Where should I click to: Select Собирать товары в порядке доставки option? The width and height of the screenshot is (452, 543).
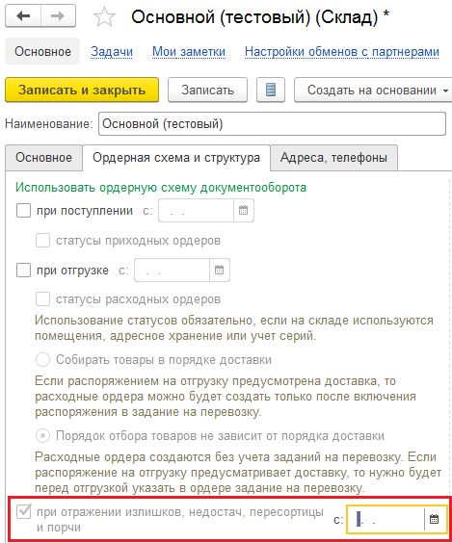(x=43, y=360)
